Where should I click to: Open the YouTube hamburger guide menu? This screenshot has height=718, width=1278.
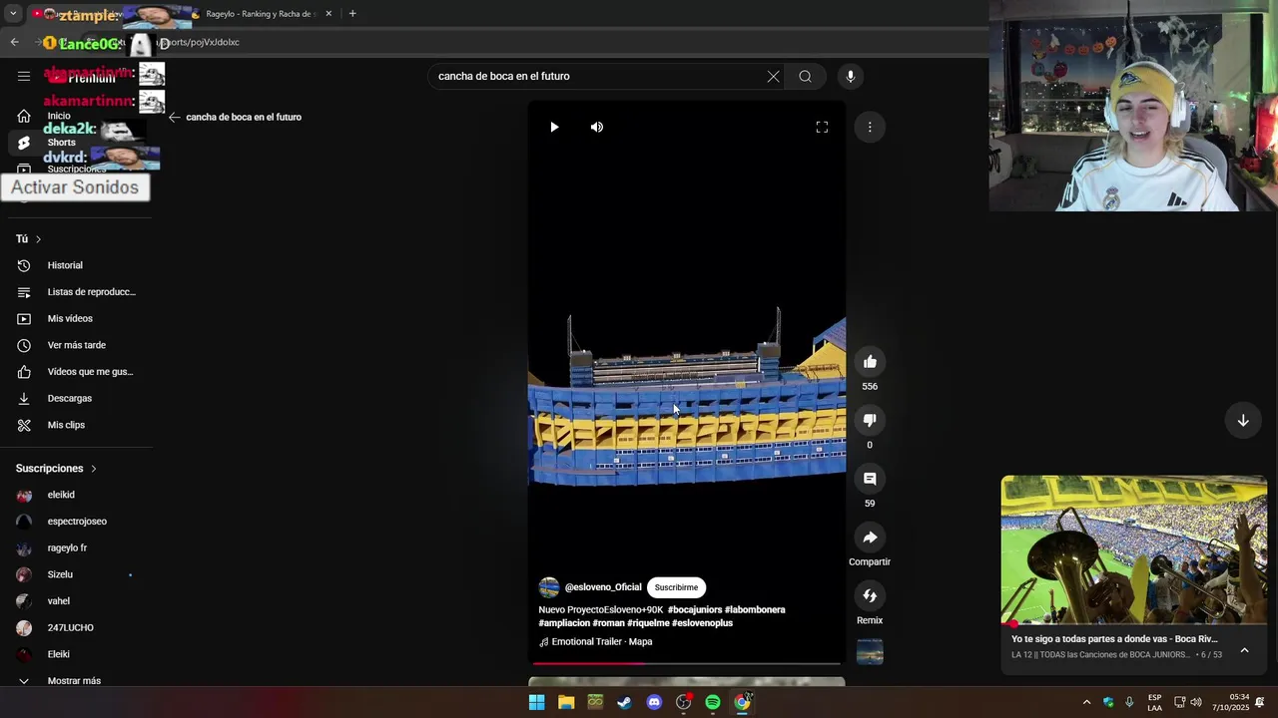pos(24,77)
